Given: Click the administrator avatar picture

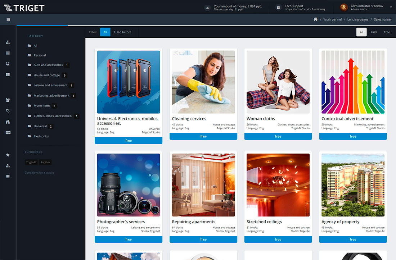Looking at the screenshot, I should 344,8.
